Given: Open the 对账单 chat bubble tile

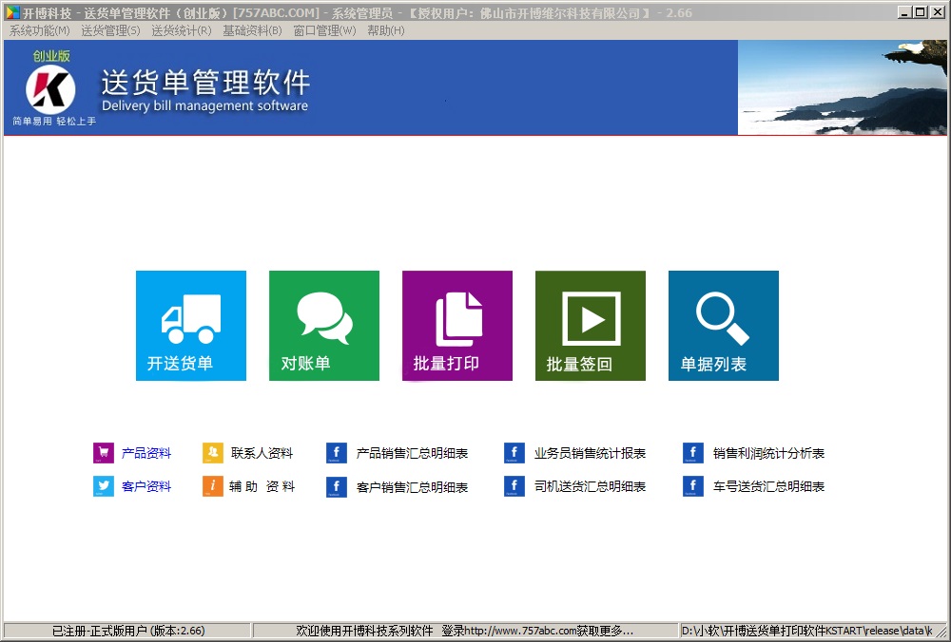Looking at the screenshot, I should pos(324,326).
